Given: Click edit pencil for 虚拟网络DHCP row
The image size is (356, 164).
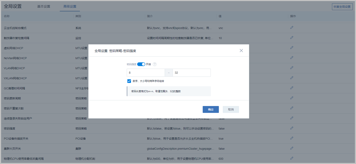Looking at the screenshot, I should (292, 48).
